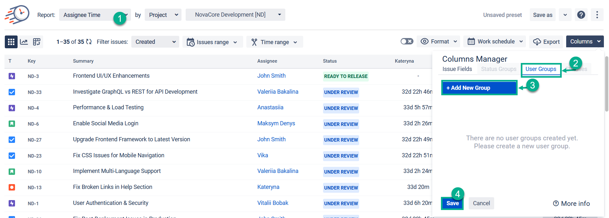Open the Work schedule dropdown
Screen dimensions: 609x218
[x=495, y=42]
